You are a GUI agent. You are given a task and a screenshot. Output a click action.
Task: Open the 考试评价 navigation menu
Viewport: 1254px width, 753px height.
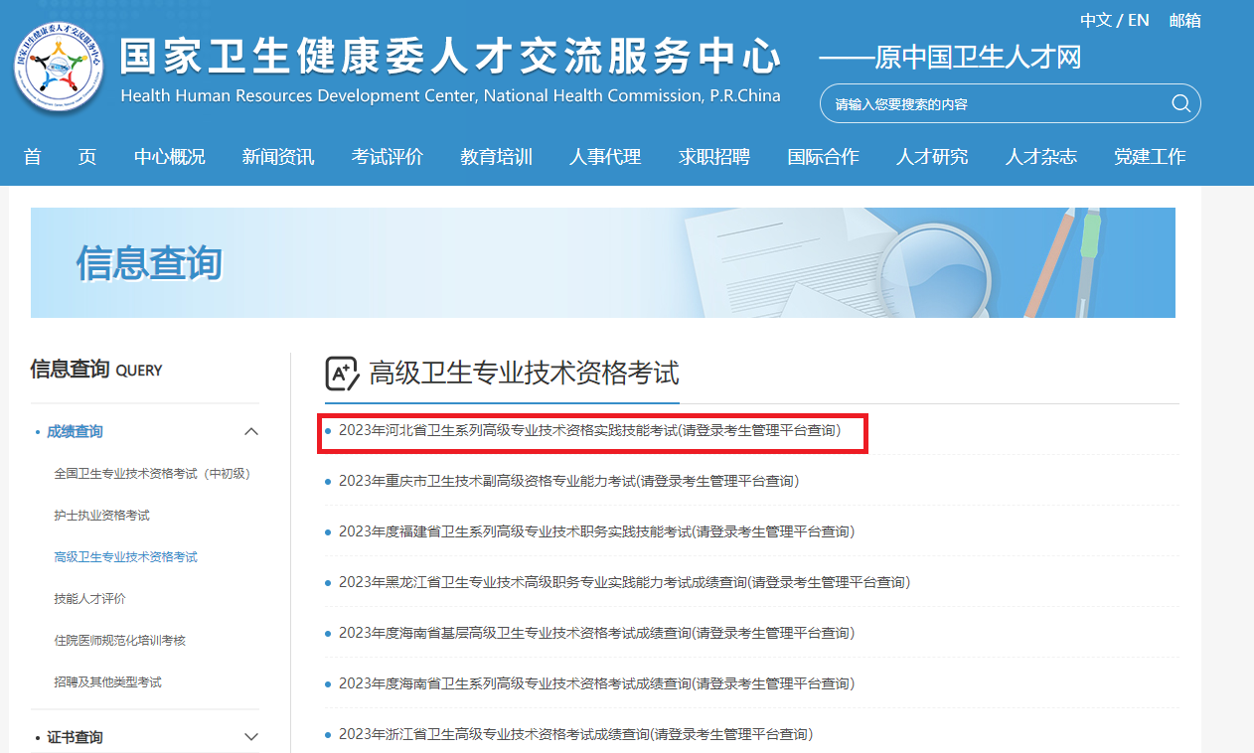pos(387,156)
